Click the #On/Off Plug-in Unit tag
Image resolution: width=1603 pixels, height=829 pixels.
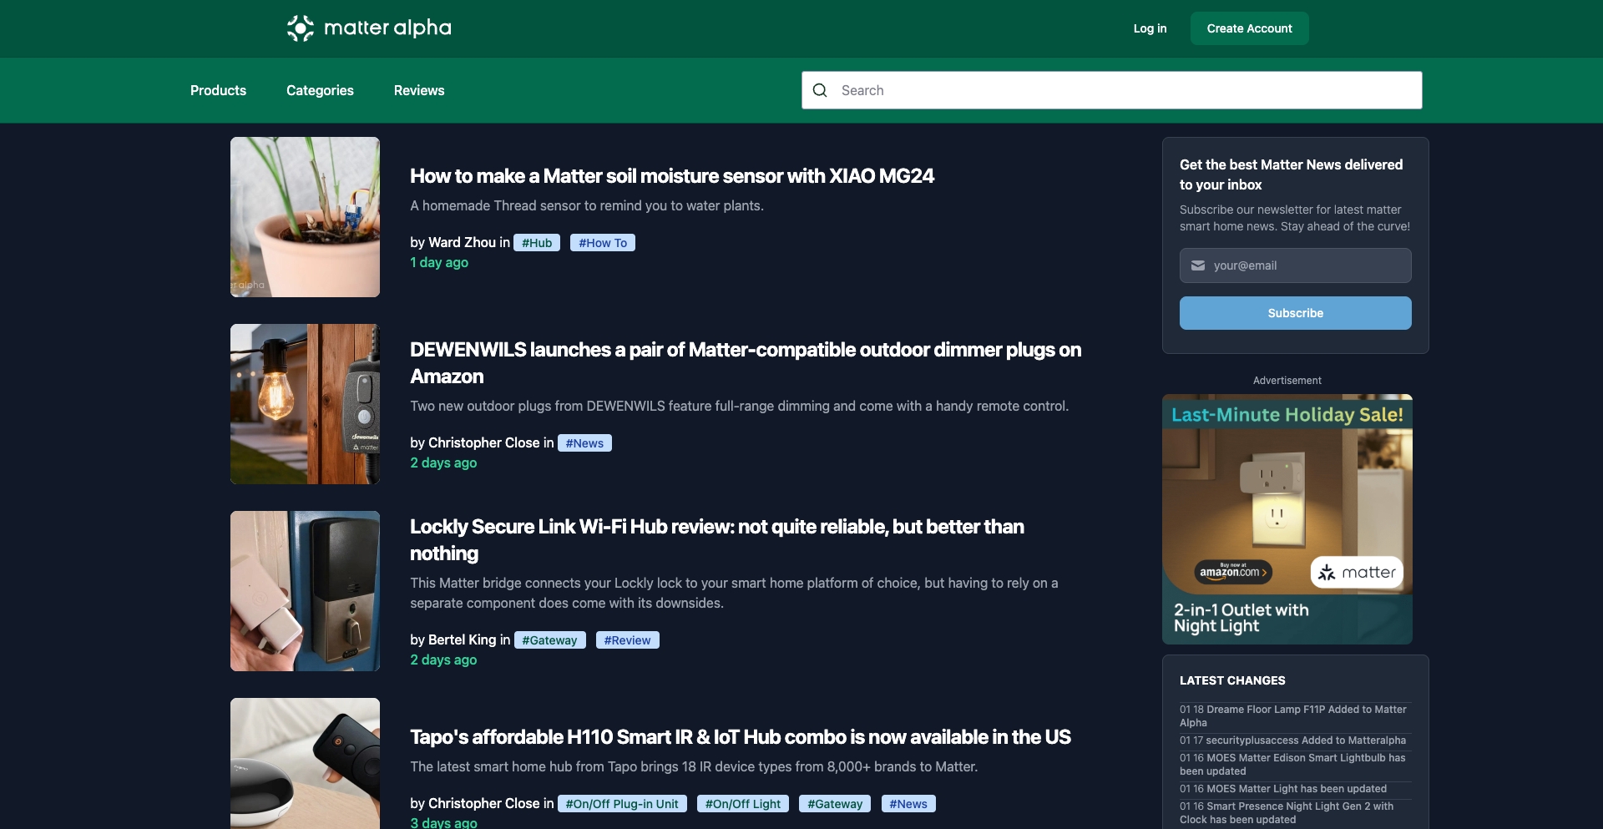click(621, 803)
